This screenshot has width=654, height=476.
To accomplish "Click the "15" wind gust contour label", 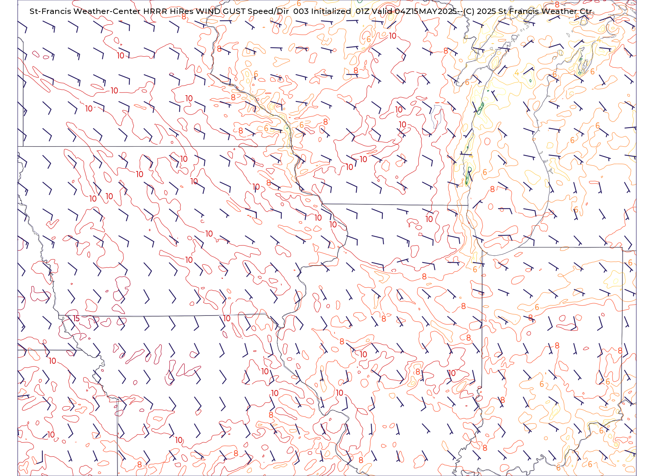I will [x=76, y=319].
